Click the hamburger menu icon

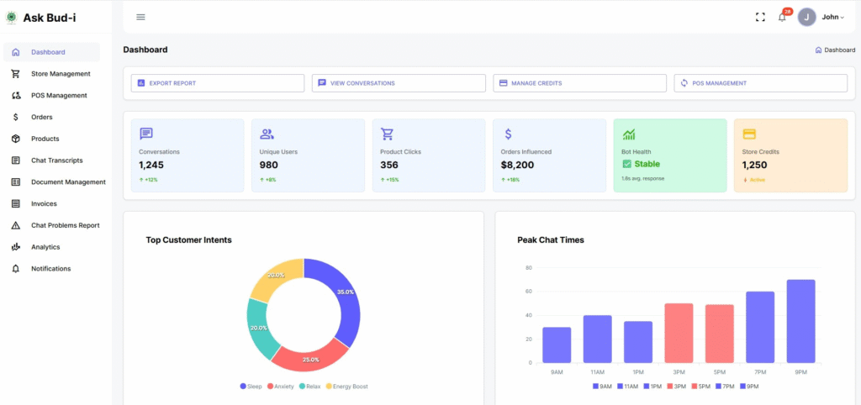pos(140,17)
